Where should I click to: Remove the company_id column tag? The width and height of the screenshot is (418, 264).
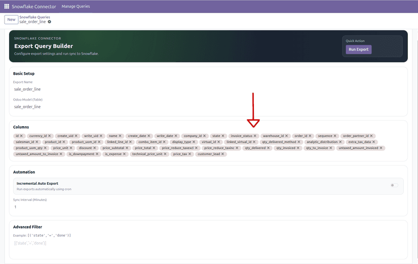[x=204, y=136]
